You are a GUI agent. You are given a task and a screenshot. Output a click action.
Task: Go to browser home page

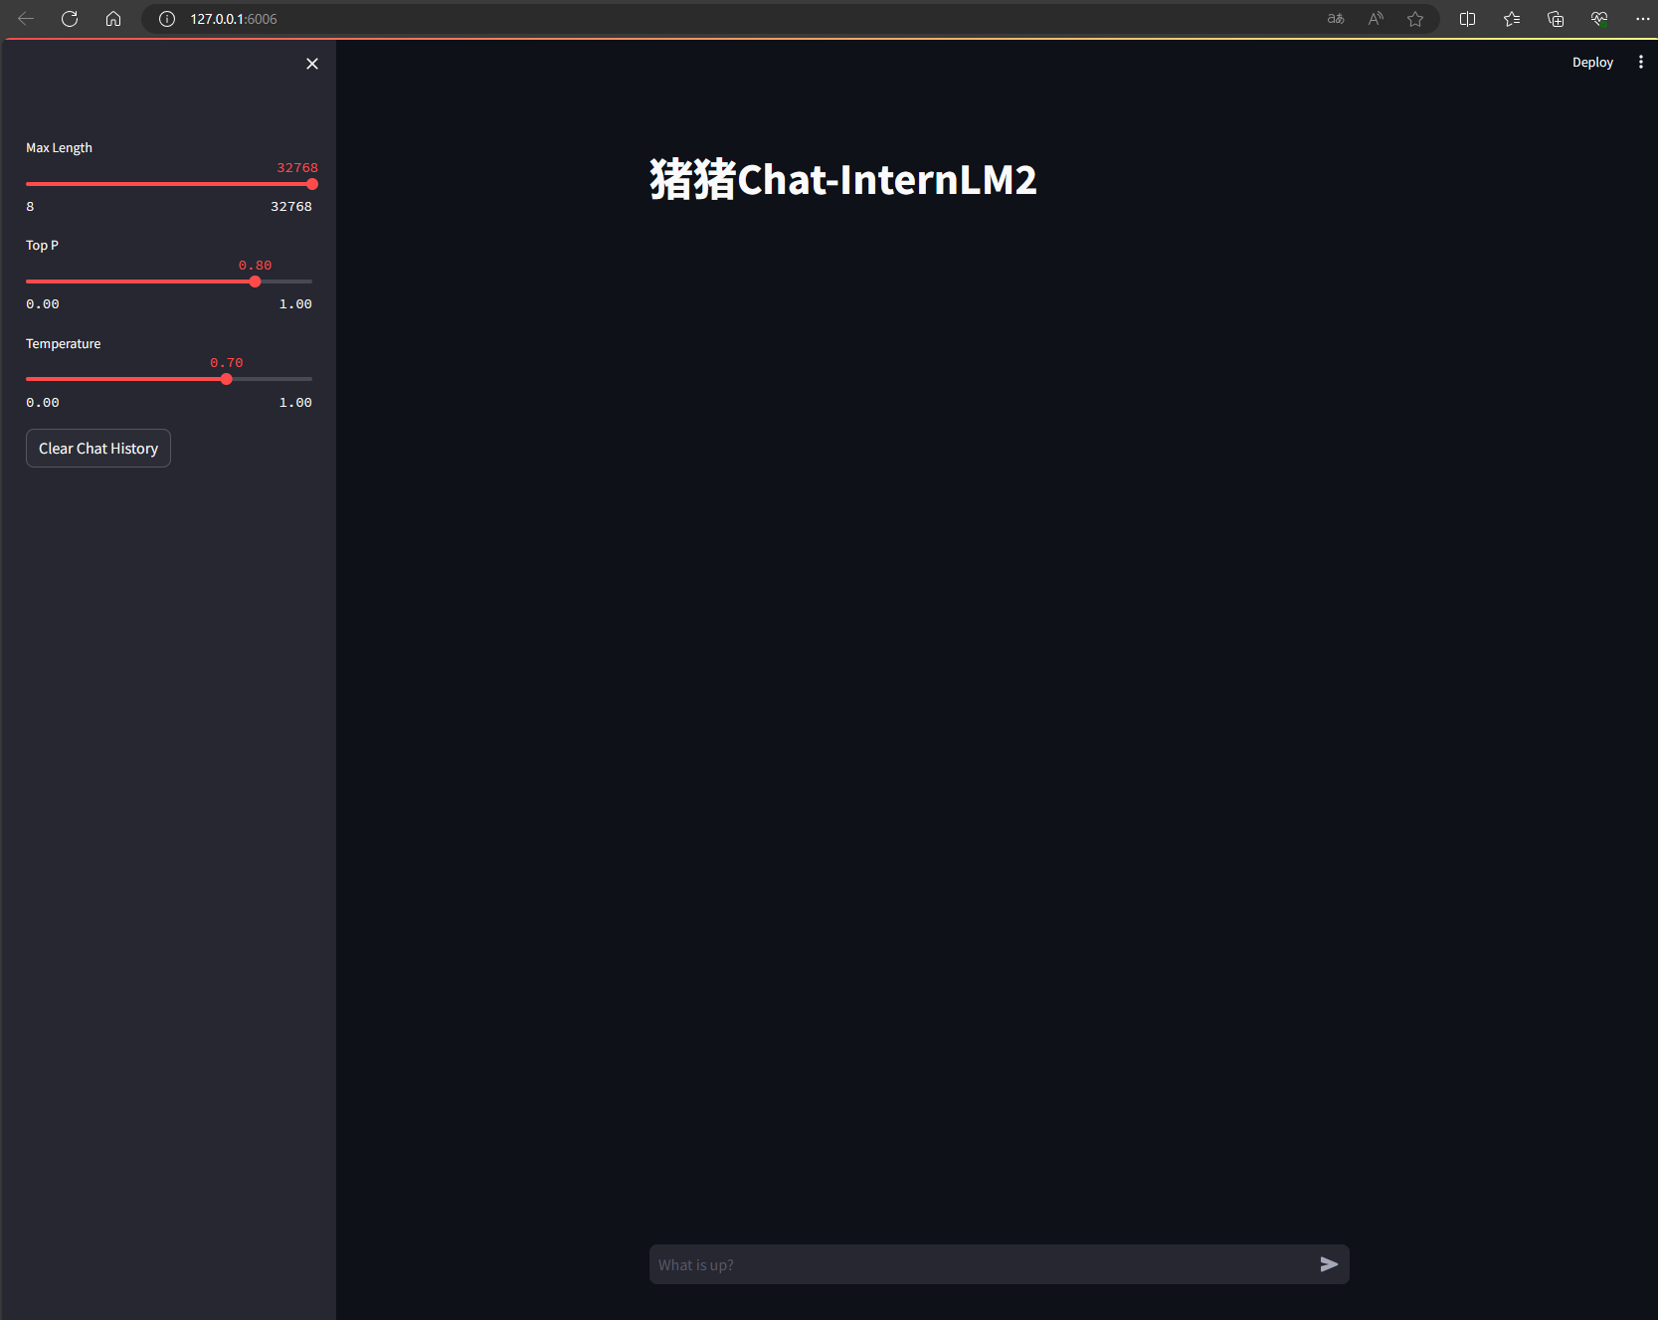113,19
